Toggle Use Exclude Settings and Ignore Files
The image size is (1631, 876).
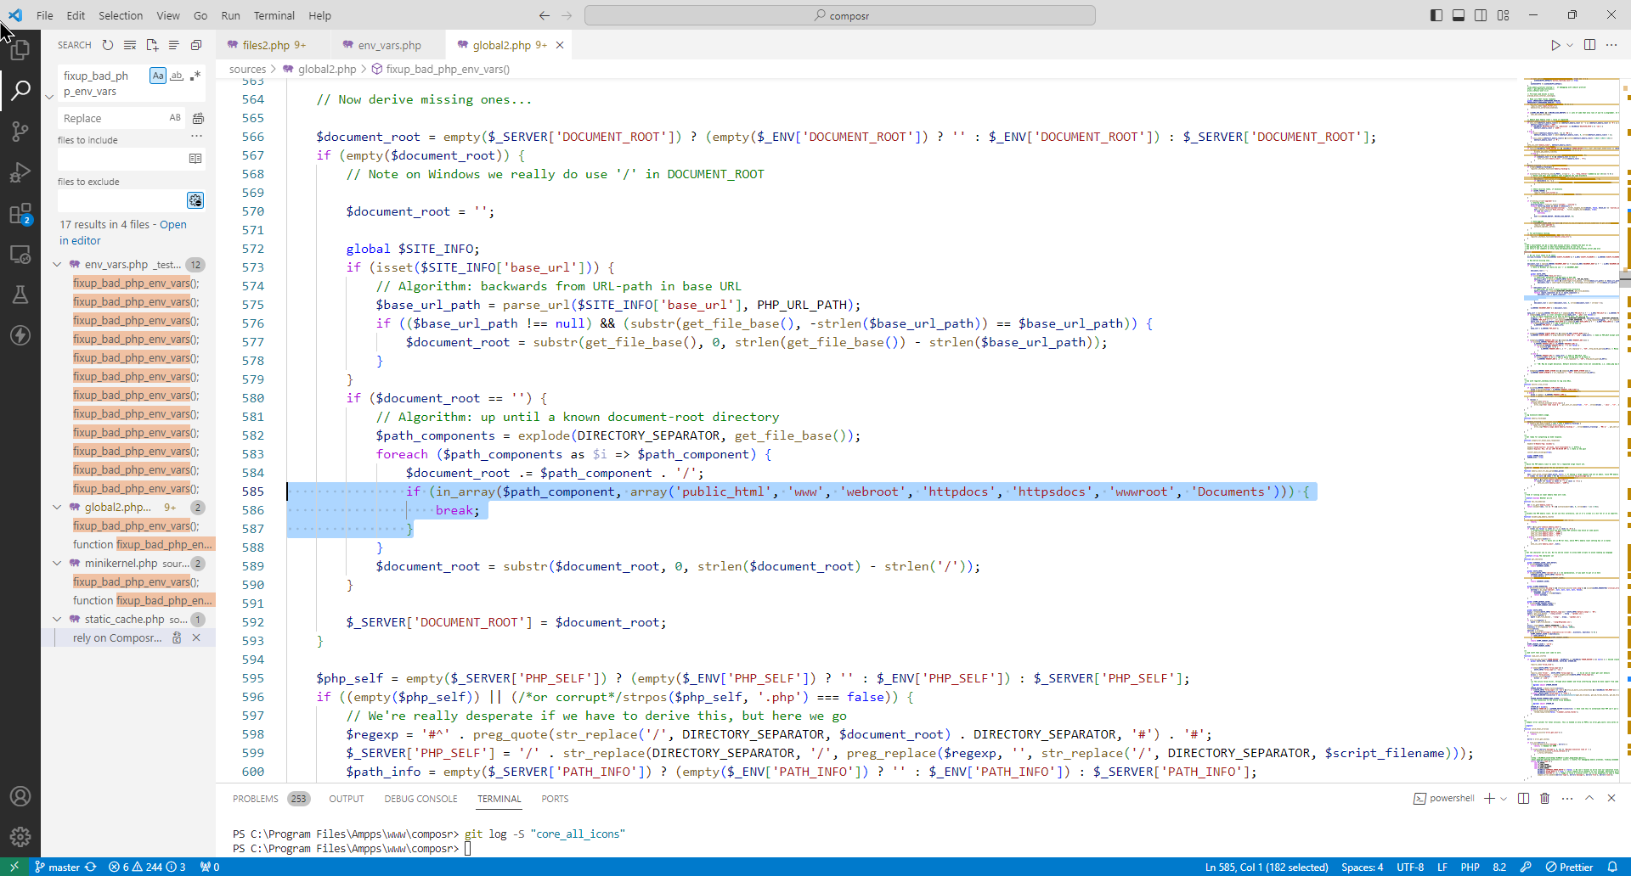coord(195,200)
